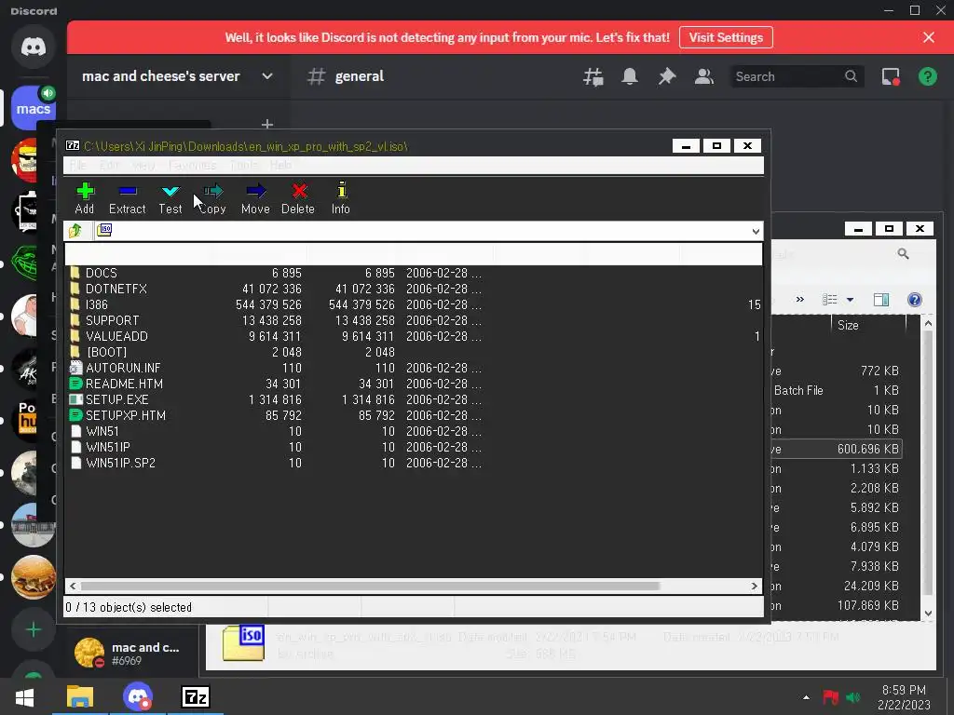Select the README.HTM file
Image resolution: width=954 pixels, height=715 pixels.
click(124, 384)
